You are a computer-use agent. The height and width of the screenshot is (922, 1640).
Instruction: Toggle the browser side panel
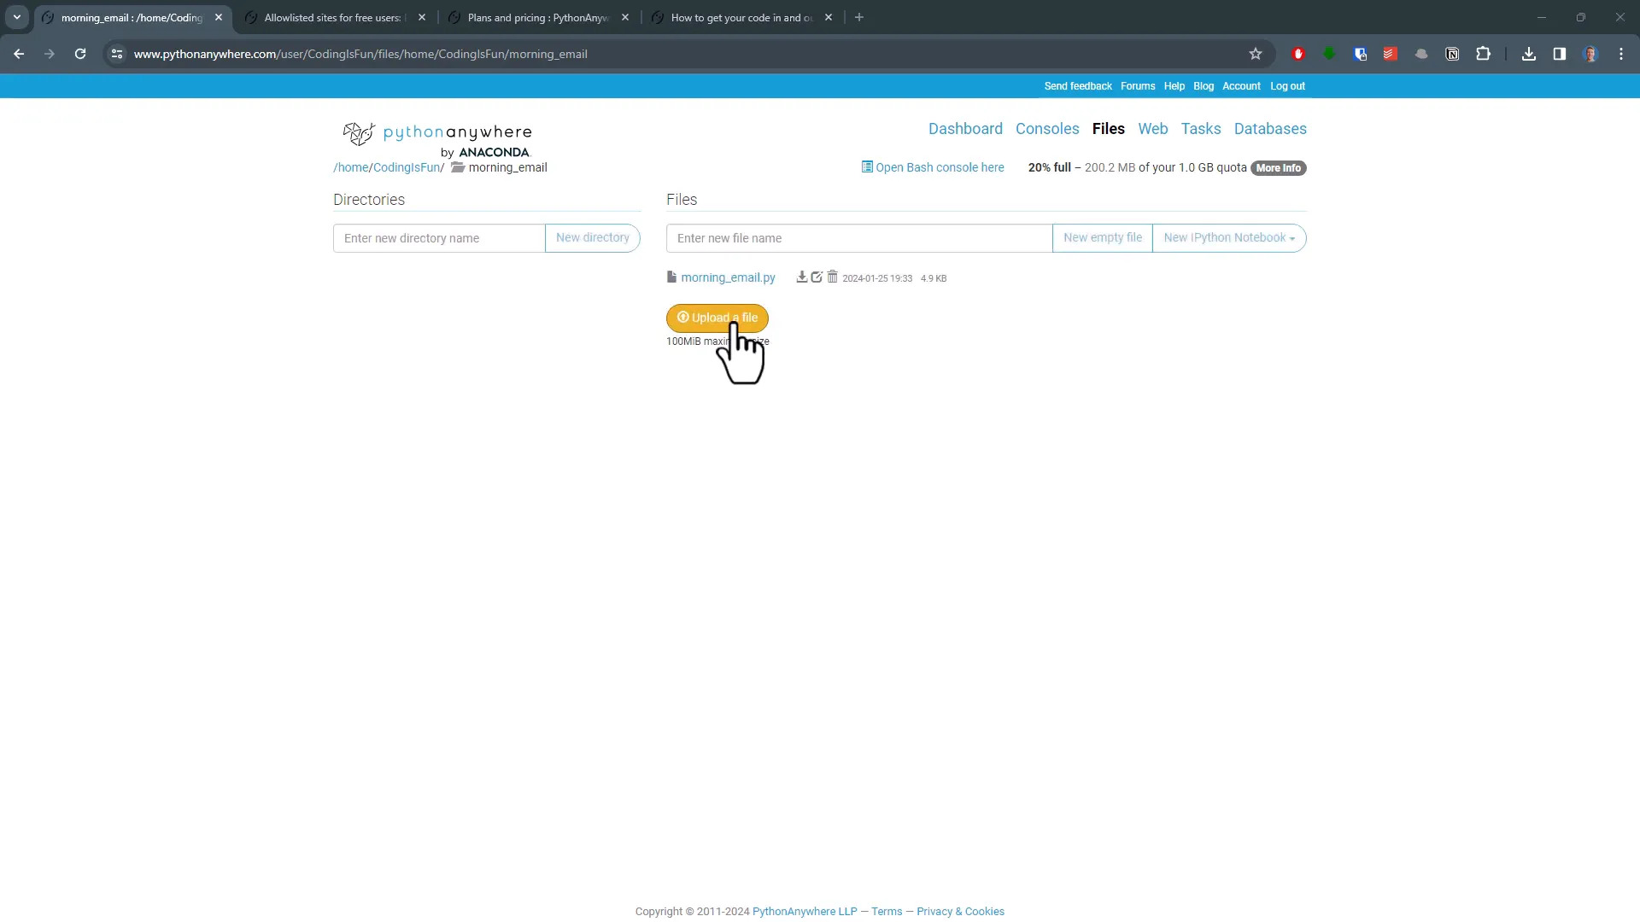click(1559, 53)
